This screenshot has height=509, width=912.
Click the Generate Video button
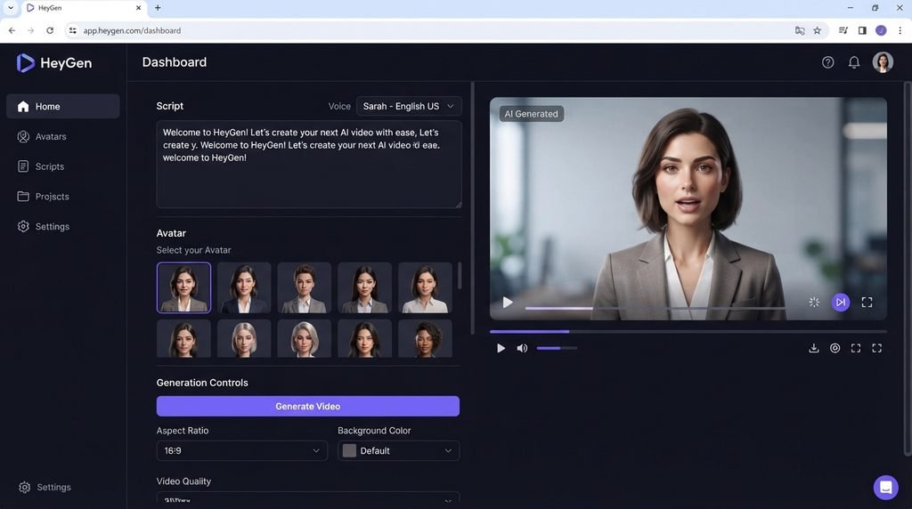[307, 406]
